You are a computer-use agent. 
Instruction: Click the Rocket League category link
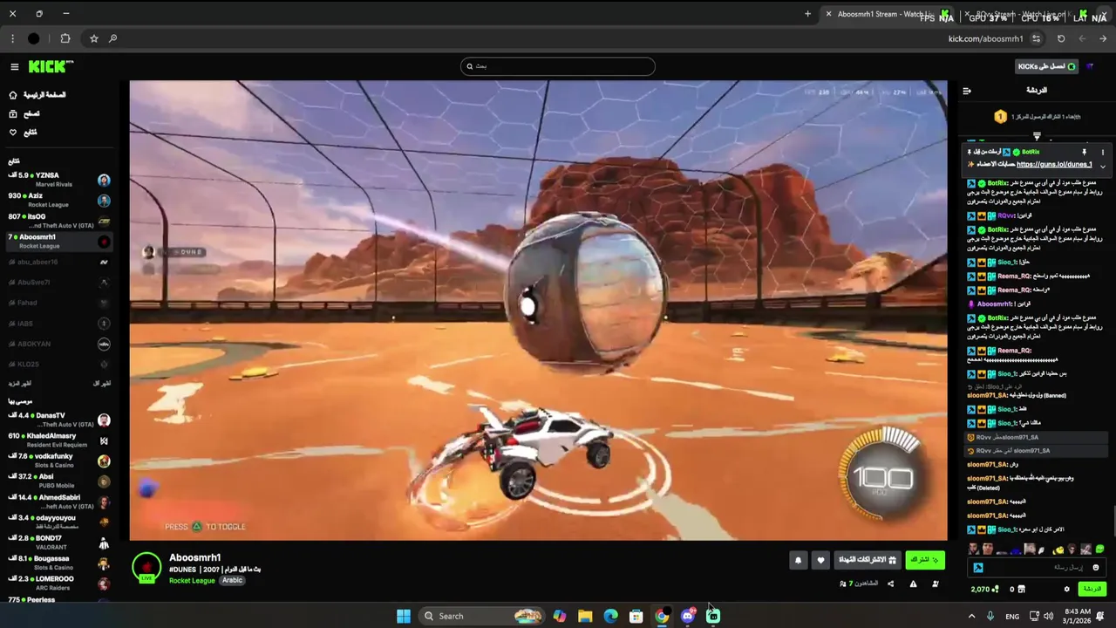tap(192, 580)
